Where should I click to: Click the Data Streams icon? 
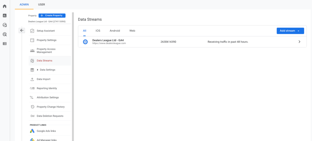[x=32, y=61]
